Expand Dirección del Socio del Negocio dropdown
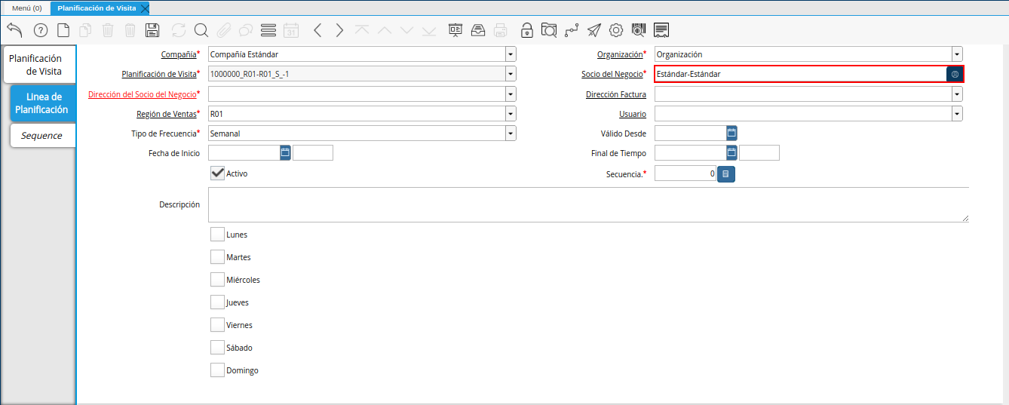This screenshot has height=405, width=1009. 511,94
